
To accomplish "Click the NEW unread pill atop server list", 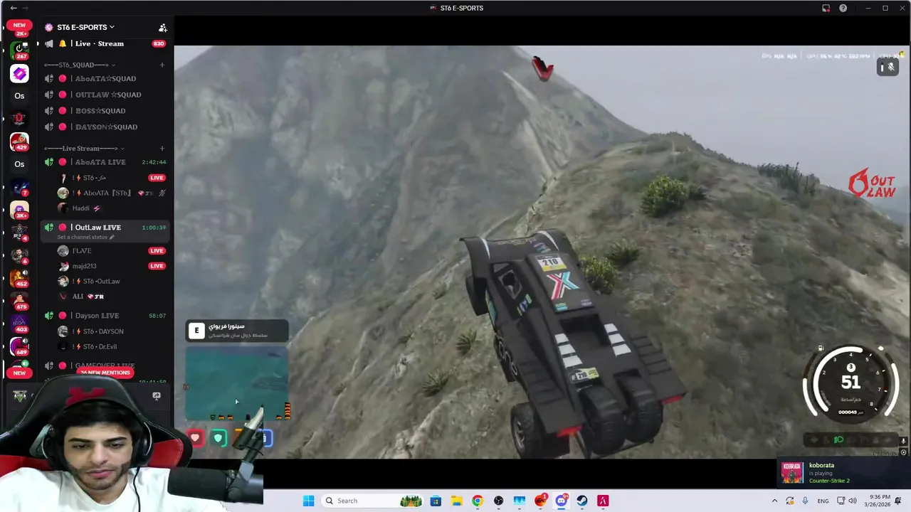I will (x=19, y=25).
